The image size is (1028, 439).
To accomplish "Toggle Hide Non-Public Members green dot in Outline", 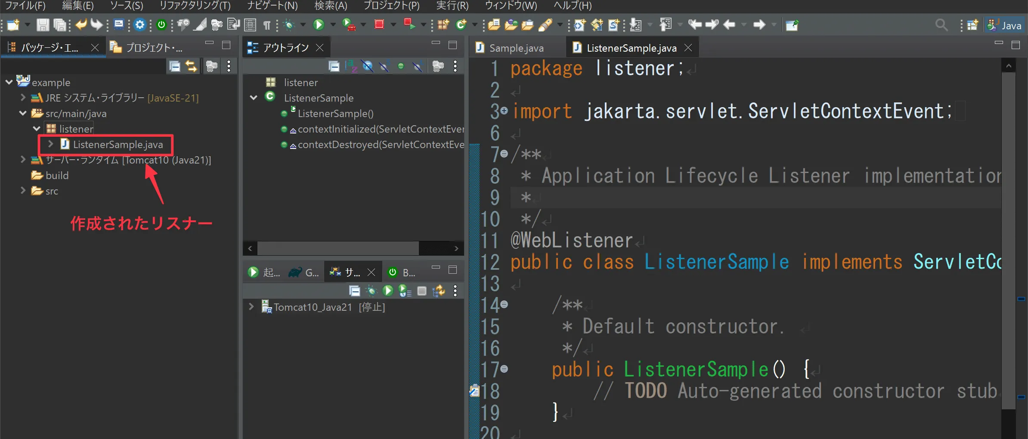I will 401,66.
